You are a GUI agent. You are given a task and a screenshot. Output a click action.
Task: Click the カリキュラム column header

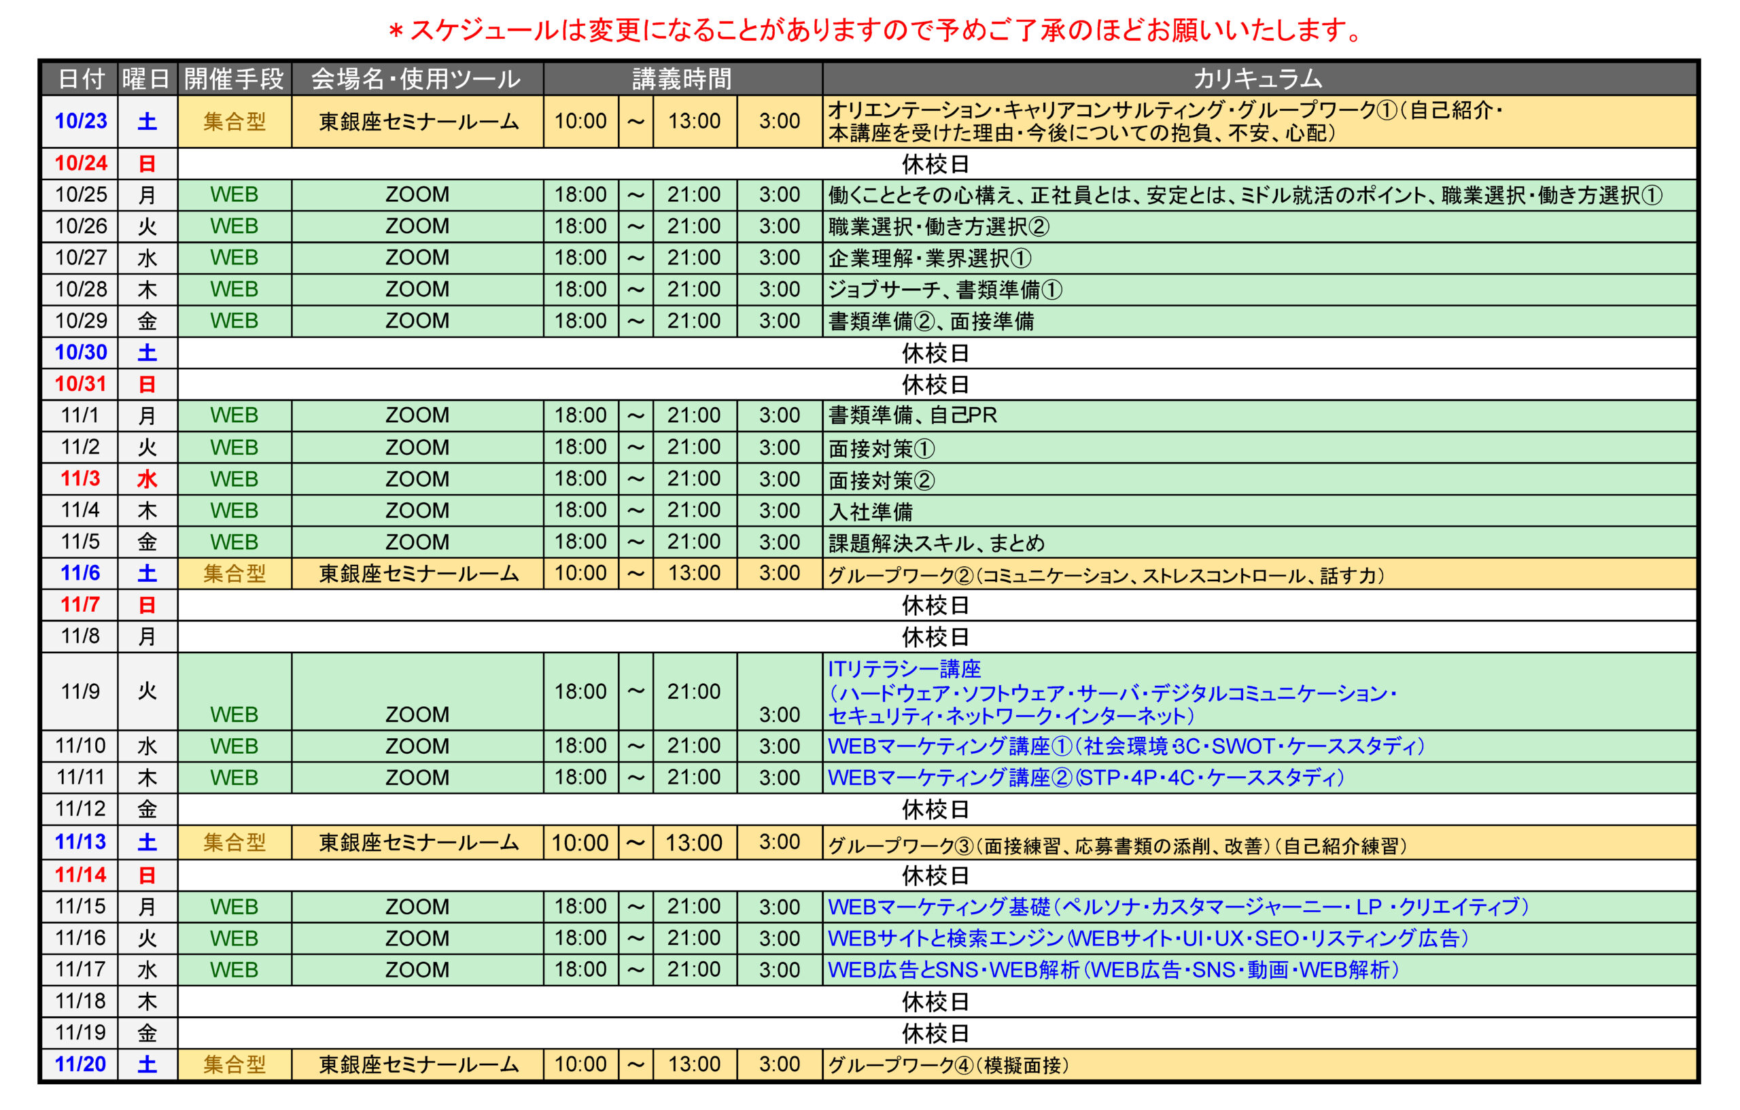[1259, 79]
